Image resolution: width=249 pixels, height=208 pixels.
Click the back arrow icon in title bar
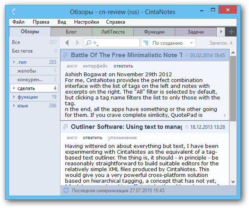point(13,12)
